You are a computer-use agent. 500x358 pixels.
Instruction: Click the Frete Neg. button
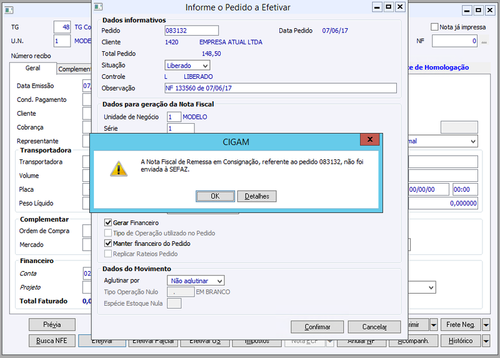click(461, 325)
